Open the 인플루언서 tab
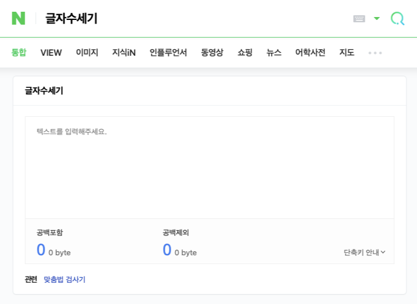 [x=168, y=52]
